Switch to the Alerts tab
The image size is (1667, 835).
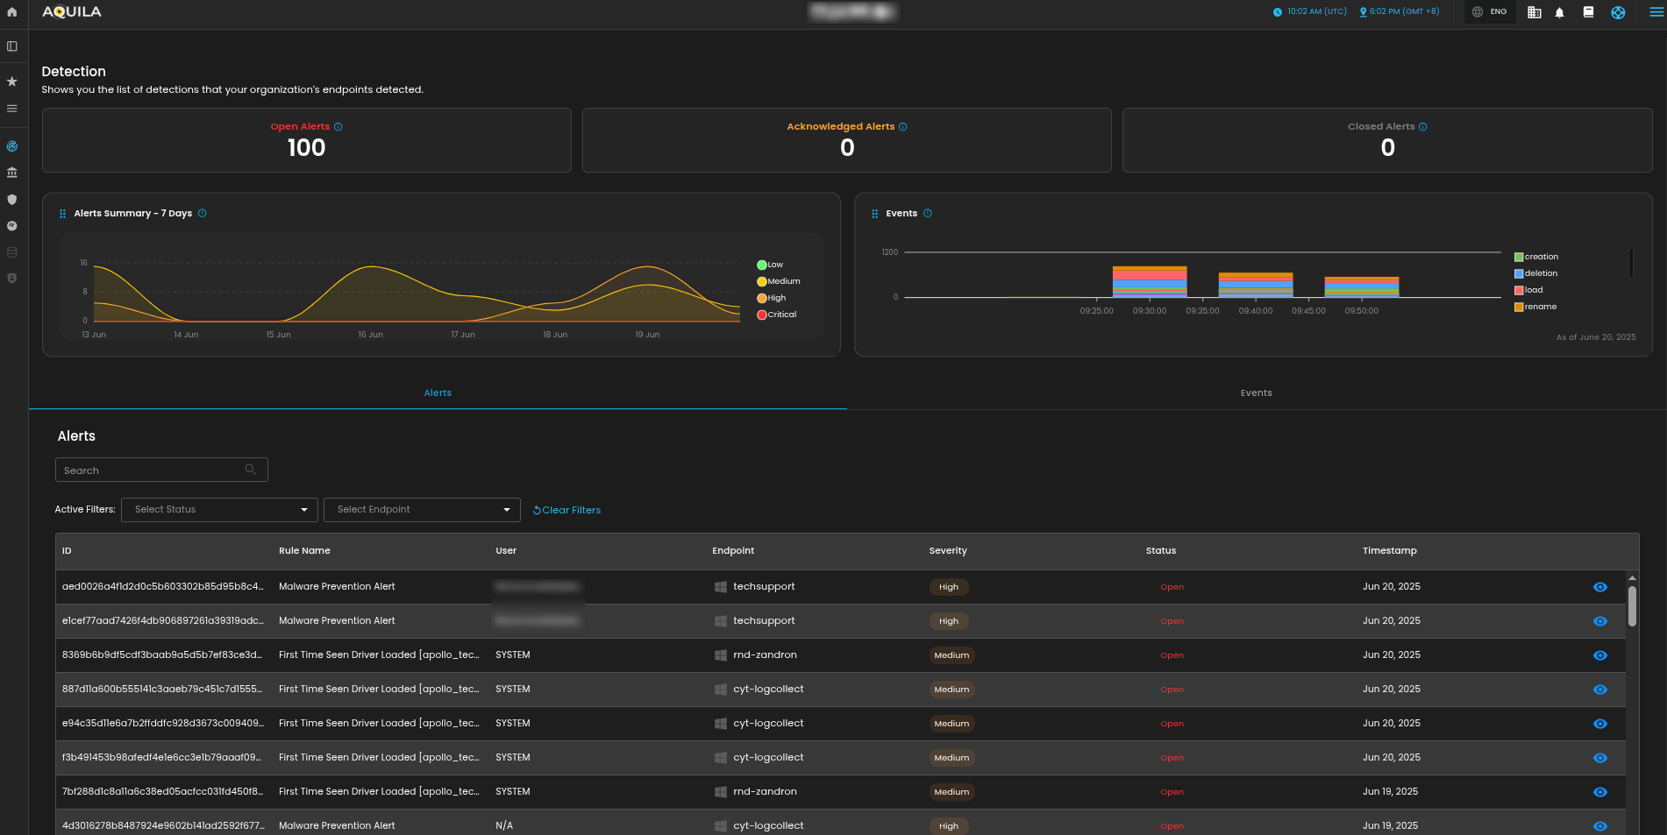[438, 393]
